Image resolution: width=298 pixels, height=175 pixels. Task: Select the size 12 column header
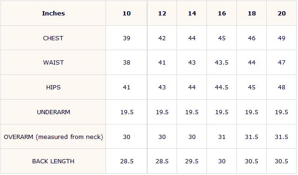tap(162, 13)
